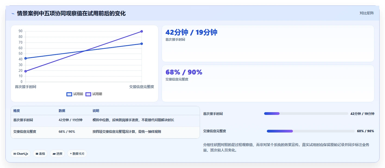Click 42分钟 / 19分钟 value beside progress bar
Image resolution: width=385 pixels, height=168 pixels.
tap(362, 114)
